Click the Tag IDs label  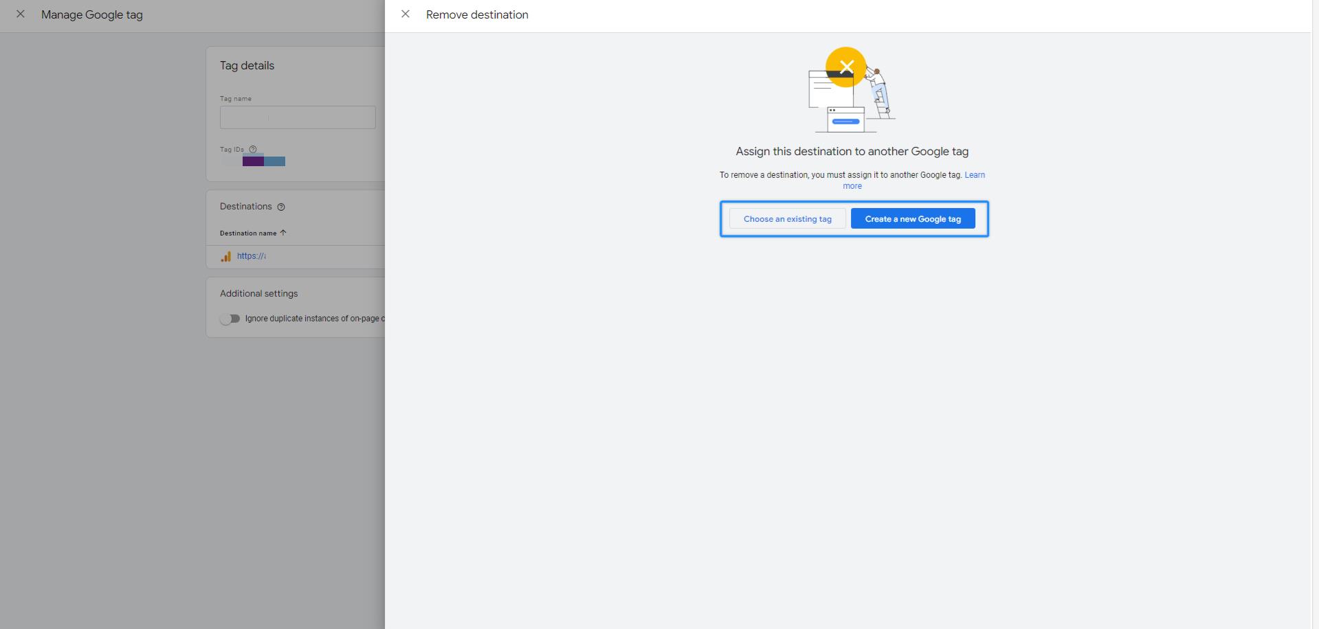click(x=232, y=149)
